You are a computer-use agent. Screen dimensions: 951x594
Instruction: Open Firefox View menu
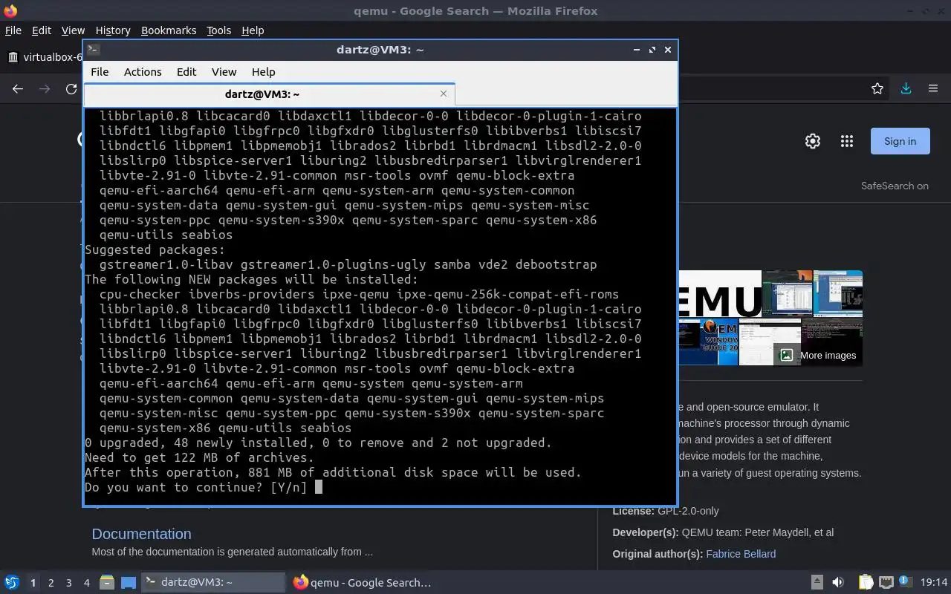pyautogui.click(x=73, y=30)
